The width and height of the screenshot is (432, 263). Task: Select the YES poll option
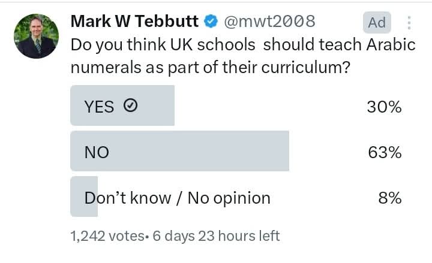(x=237, y=105)
